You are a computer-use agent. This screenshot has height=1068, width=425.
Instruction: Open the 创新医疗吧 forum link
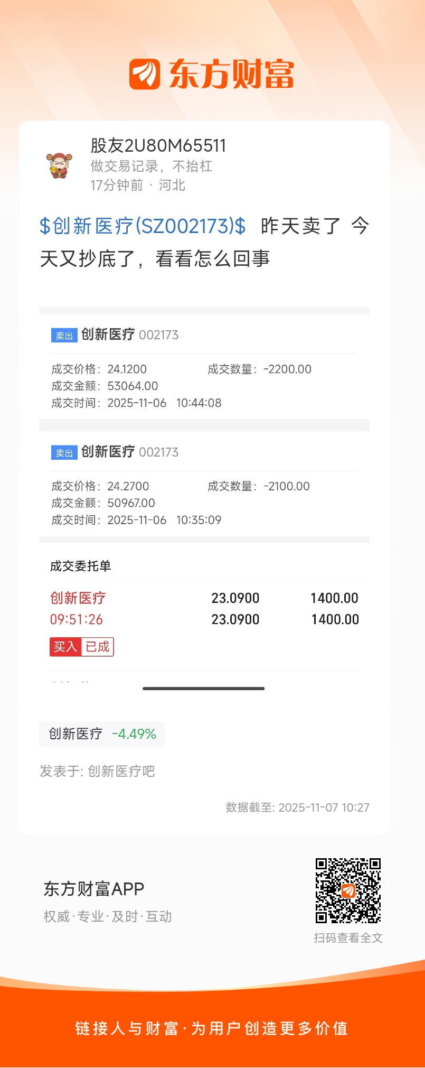(x=121, y=772)
